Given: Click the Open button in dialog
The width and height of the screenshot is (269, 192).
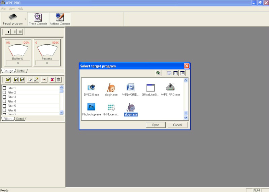Looking at the screenshot, I should 156,125.
